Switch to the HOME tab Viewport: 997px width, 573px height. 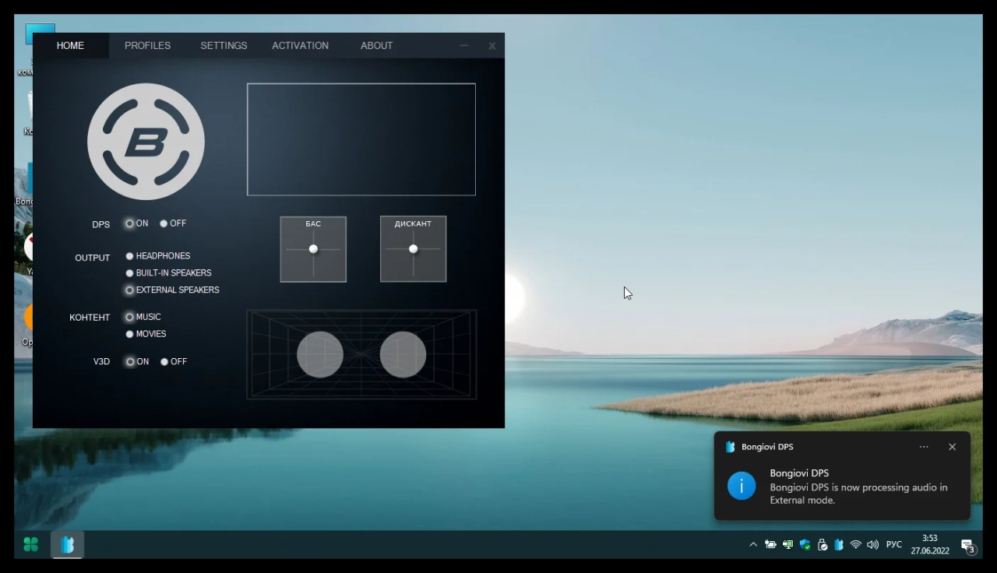[70, 46]
